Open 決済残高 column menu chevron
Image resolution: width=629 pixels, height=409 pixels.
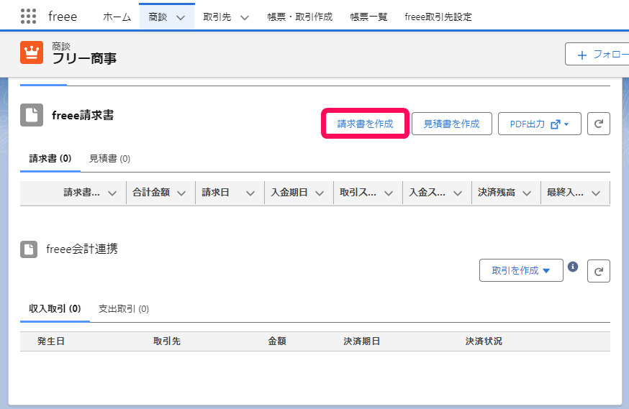(527, 193)
